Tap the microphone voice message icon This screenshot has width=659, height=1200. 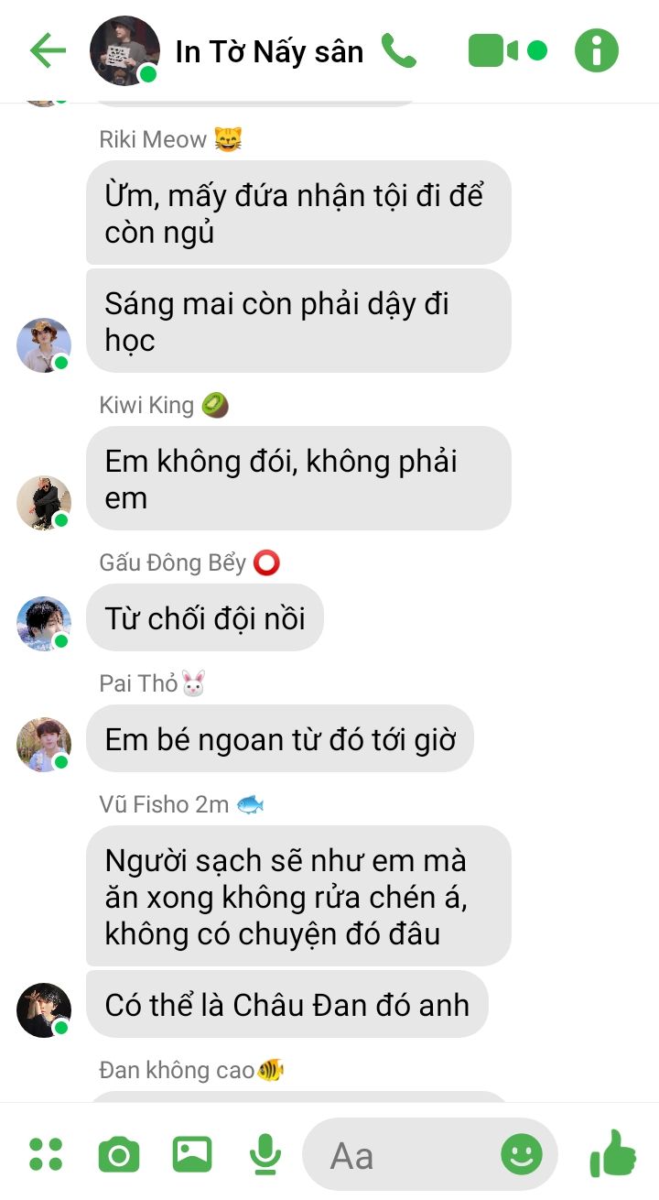tap(265, 1154)
